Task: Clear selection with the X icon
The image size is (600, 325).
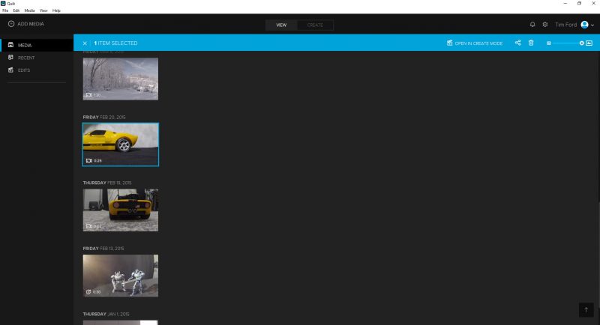Action: 85,43
